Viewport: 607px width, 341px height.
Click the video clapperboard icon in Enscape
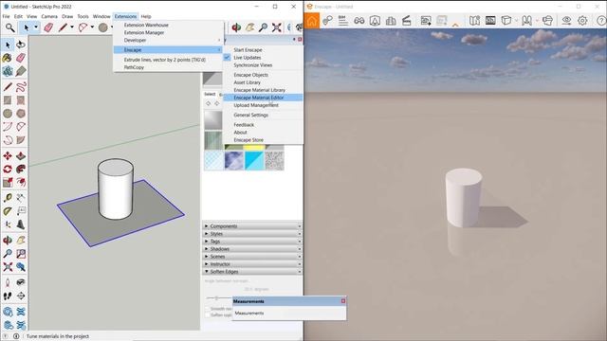pyautogui.click(x=406, y=21)
